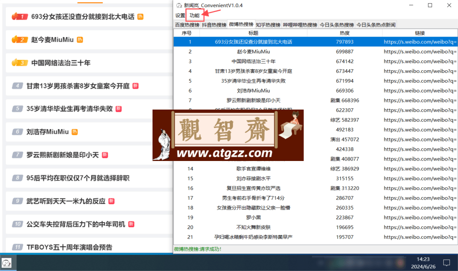This screenshot has width=458, height=271.
Task: Click the link cell in row 3
Action: [x=420, y=61]
